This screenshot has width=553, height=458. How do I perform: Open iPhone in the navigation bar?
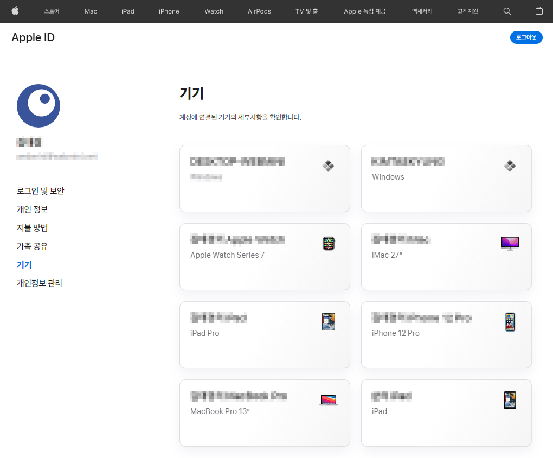point(169,11)
